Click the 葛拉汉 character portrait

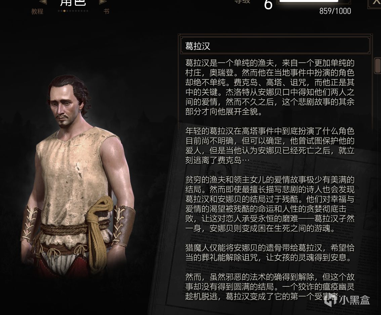pyautogui.click(x=78, y=175)
